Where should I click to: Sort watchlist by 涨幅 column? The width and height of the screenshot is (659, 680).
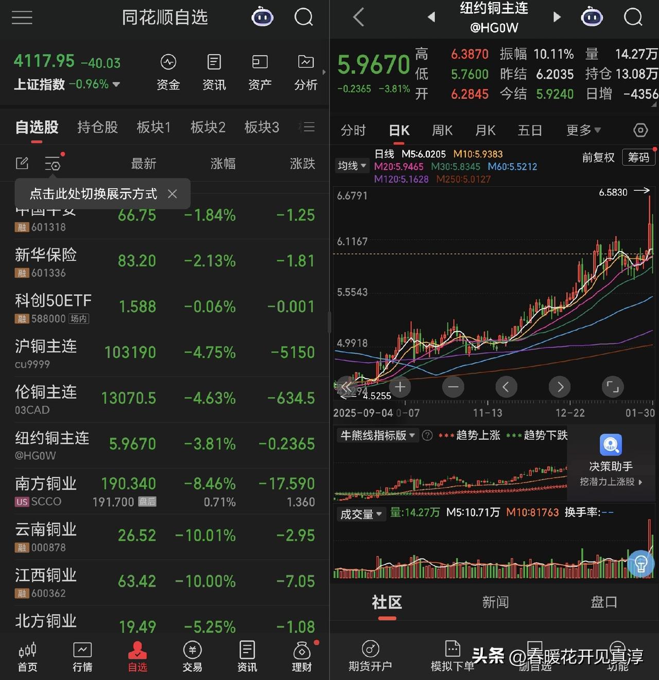coord(223,164)
